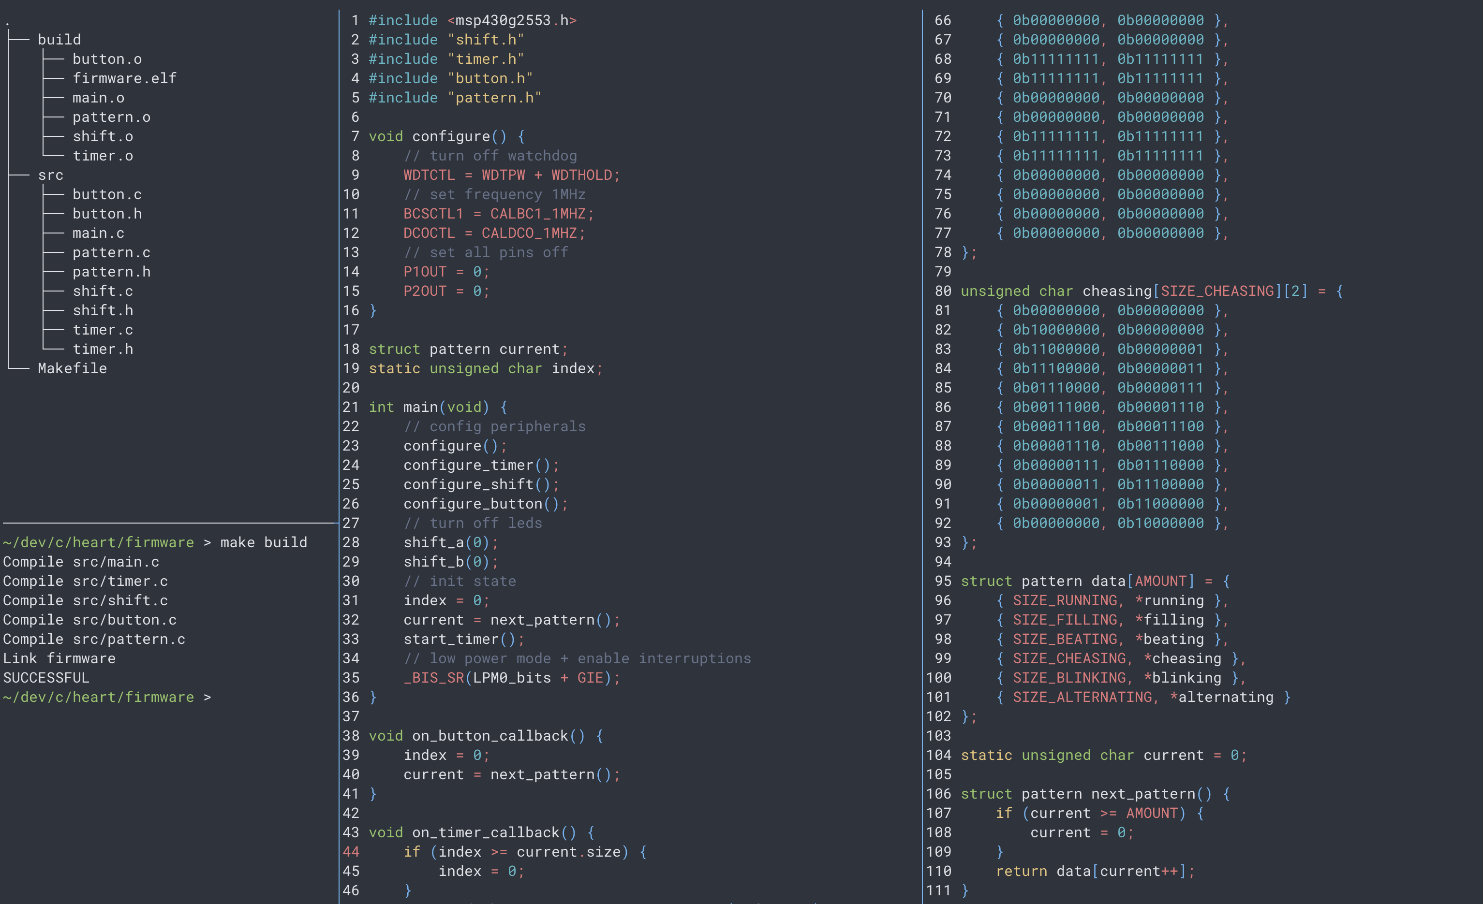Click the 'Link firmware' output line
Image resolution: width=1483 pixels, height=904 pixels.
[59, 658]
